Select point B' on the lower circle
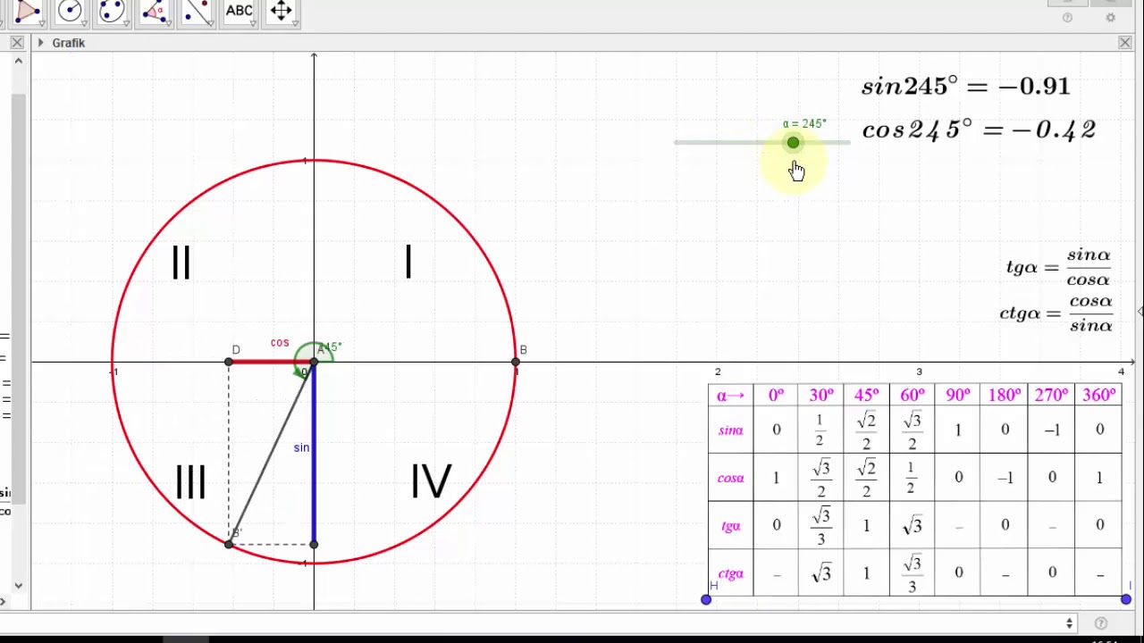1144x643 pixels. 229,544
